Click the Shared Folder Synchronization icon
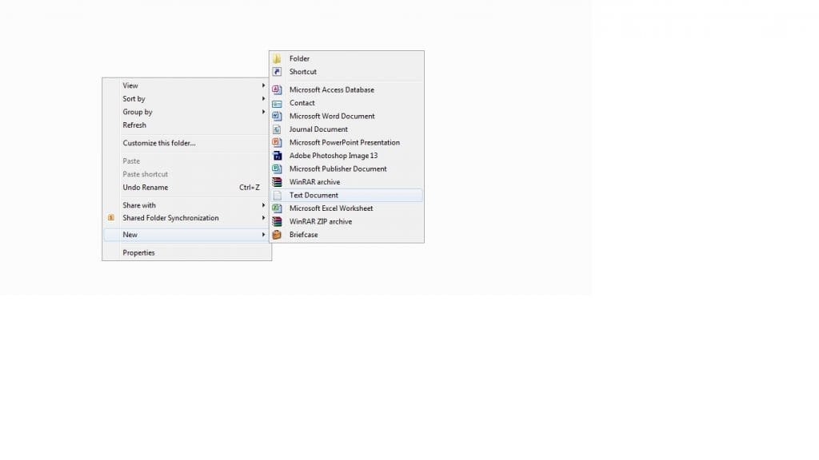The width and height of the screenshot is (819, 460). pos(111,218)
